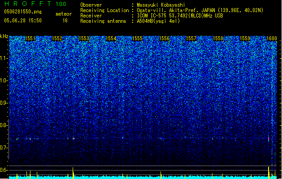Click the Receiving antenna field label
This screenshot has height=179, width=282.
pyautogui.click(x=103, y=21)
